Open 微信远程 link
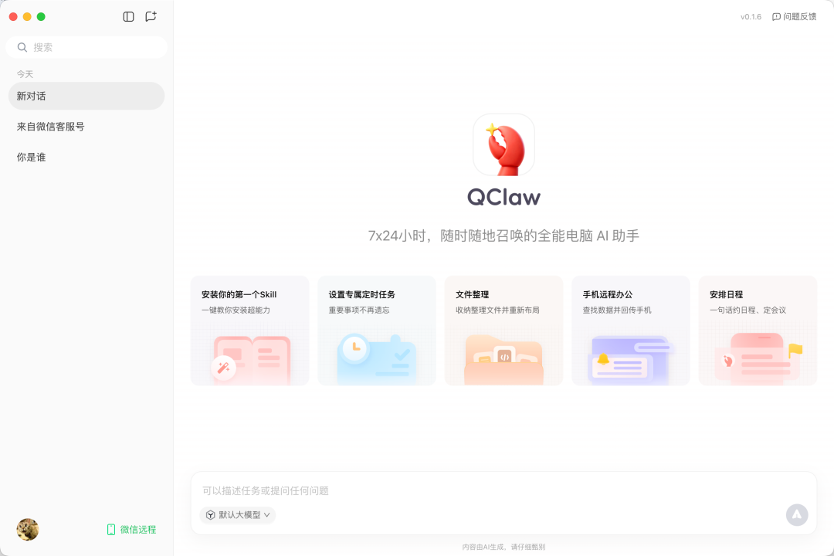 132,530
